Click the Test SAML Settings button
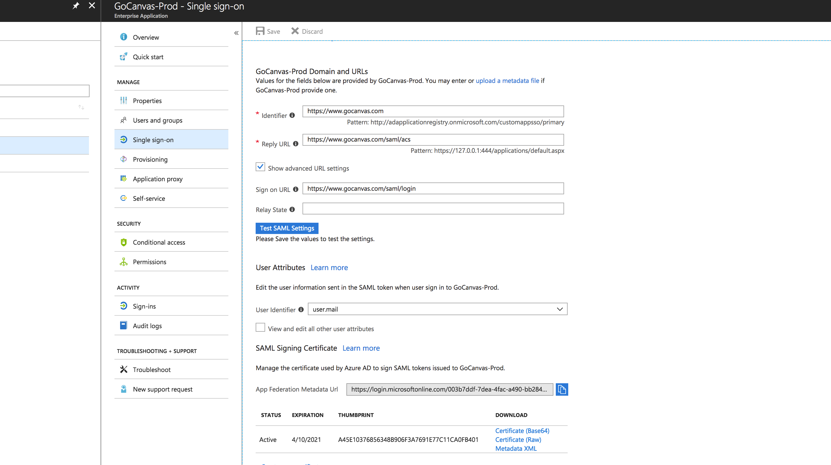This screenshot has height=465, width=831. (x=287, y=228)
